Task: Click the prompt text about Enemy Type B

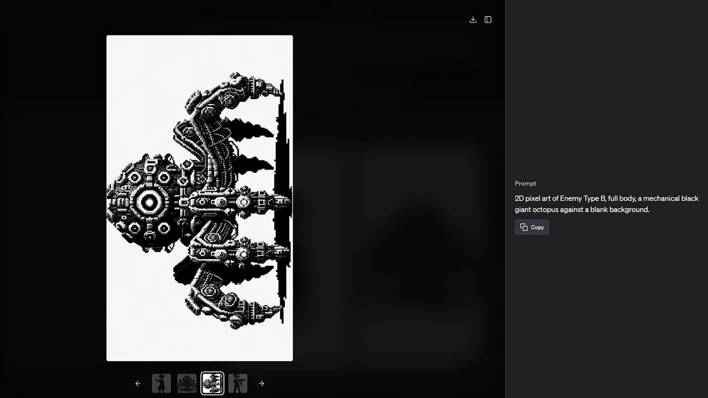Action: pos(607,204)
